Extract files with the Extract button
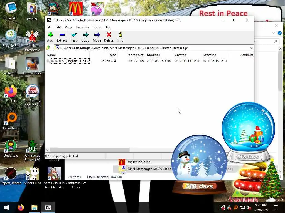285x213 pixels. coord(62,37)
